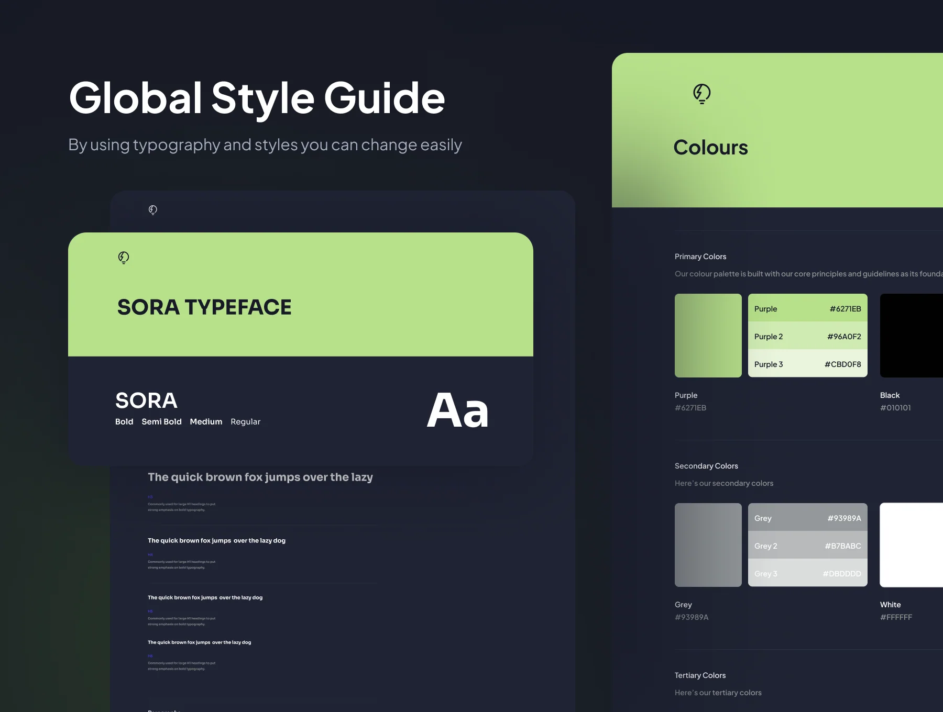The width and height of the screenshot is (943, 712).
Task: Click the SORA font name title
Action: click(x=146, y=400)
